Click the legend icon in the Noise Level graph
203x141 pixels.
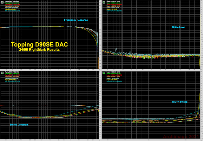pyautogui.click(x=104, y=2)
